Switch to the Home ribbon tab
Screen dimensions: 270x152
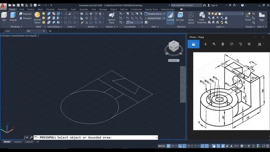[x=12, y=9]
